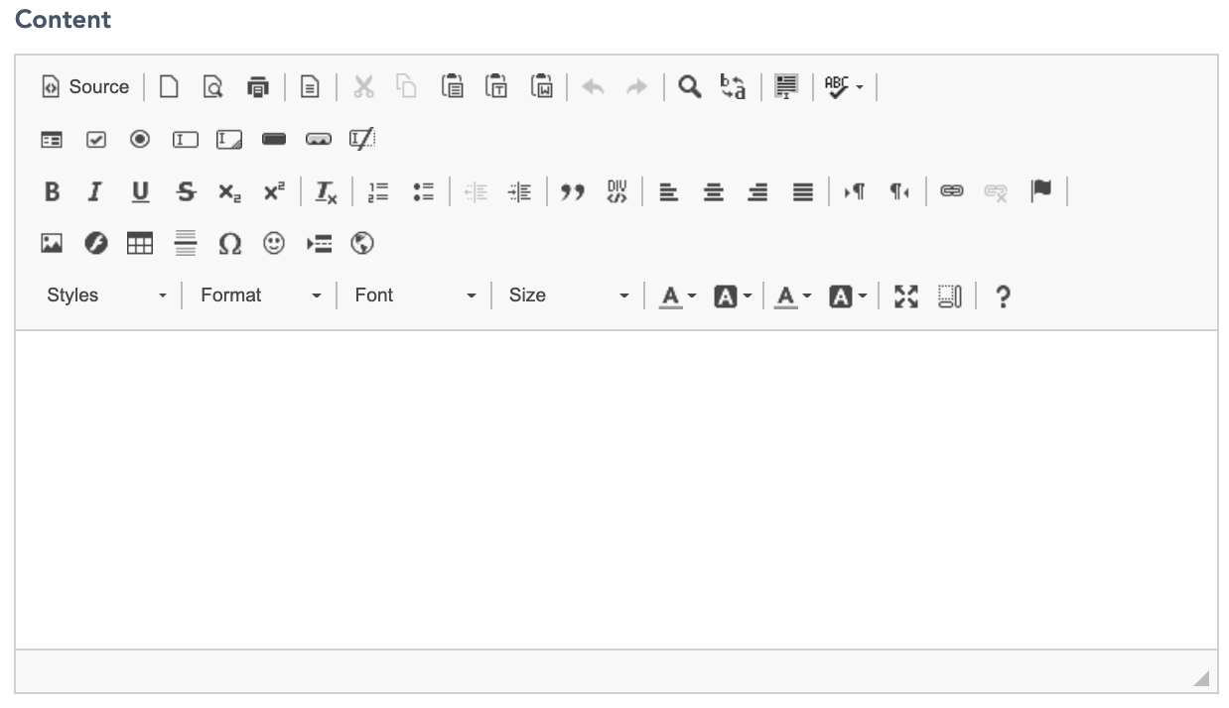Toggle Underline formatting
This screenshot has width=1229, height=708.
pos(140,192)
